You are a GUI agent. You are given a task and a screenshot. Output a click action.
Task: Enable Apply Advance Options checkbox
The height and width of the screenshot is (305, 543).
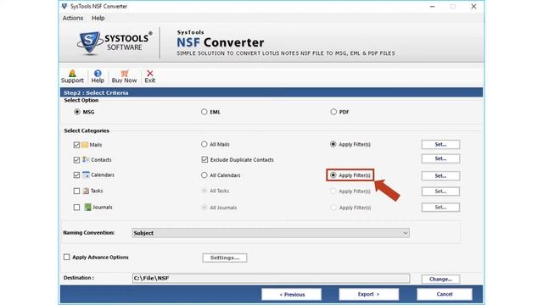coord(66,257)
